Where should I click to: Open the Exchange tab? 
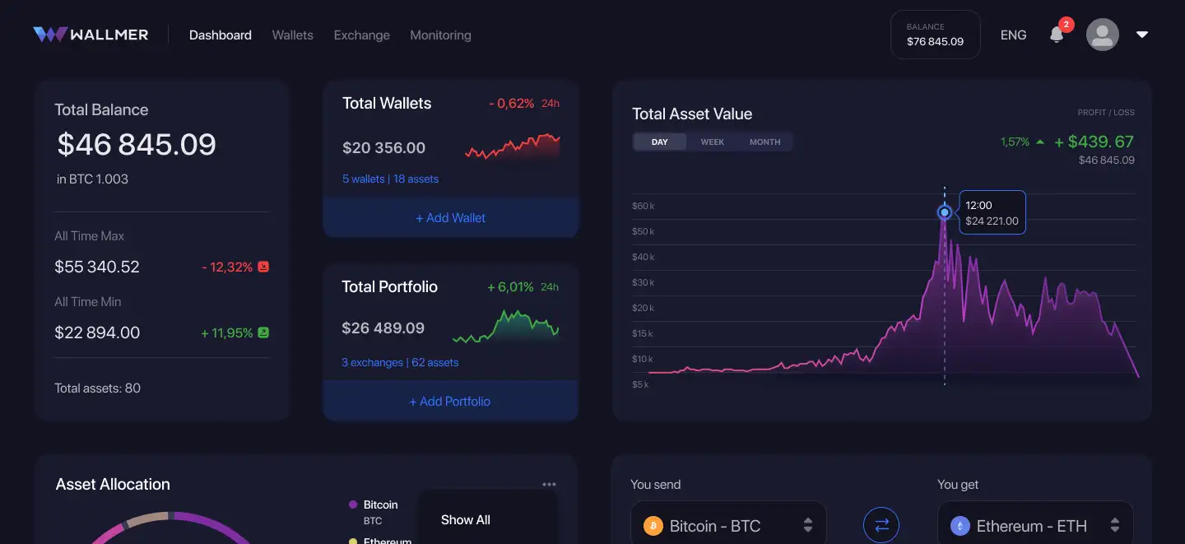[362, 35]
